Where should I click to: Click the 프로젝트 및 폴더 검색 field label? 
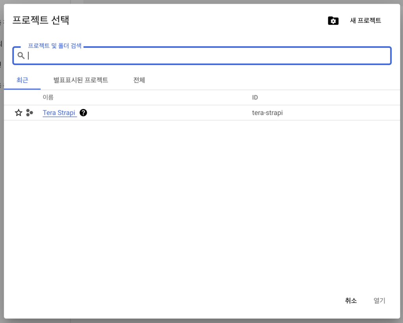coord(55,46)
